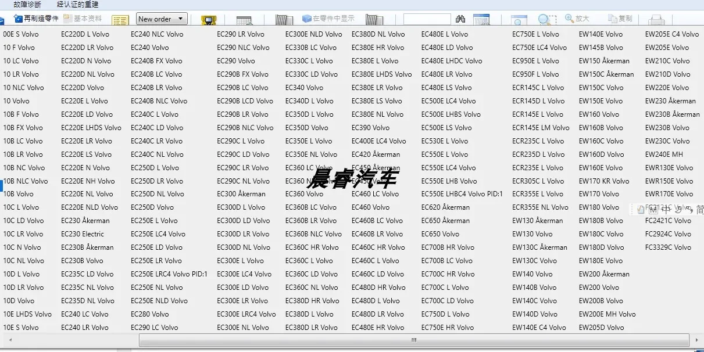This screenshot has width=704, height=352.
Task: Click the EC390 Volvo model
Action: coord(371,128)
